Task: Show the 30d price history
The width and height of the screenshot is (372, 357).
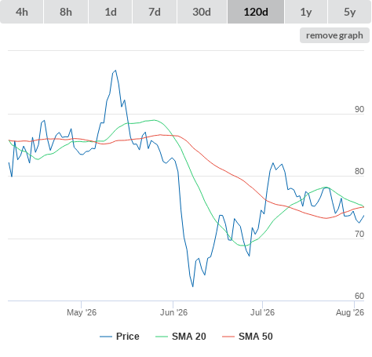Action: point(202,12)
